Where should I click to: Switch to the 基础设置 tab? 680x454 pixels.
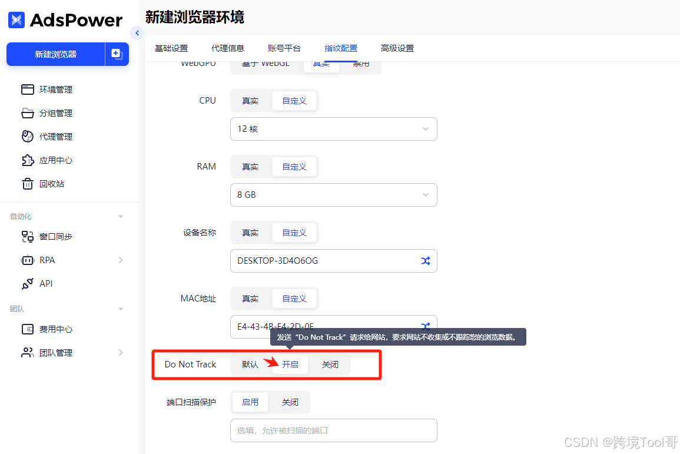[171, 48]
